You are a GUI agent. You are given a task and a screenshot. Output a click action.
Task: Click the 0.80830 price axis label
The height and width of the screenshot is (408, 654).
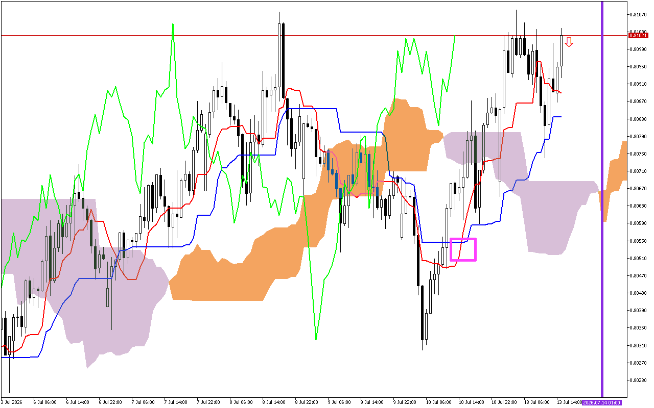(x=638, y=119)
